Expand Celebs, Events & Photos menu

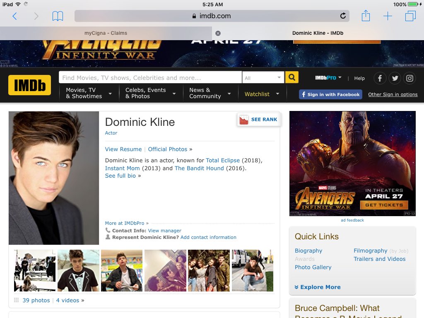[151, 93]
